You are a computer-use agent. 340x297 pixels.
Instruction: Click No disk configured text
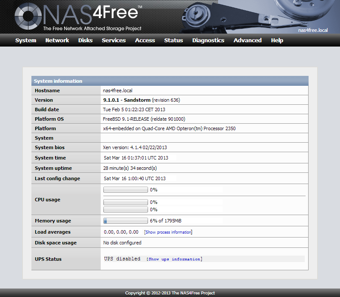122,243
